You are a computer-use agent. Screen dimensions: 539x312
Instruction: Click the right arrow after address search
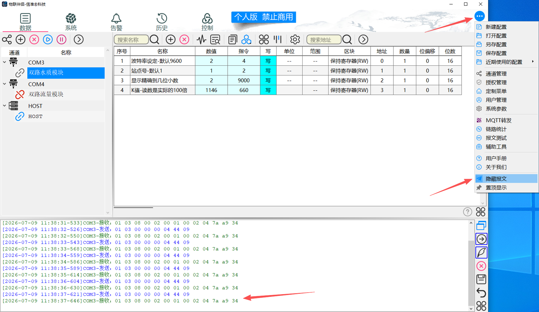pos(363,39)
